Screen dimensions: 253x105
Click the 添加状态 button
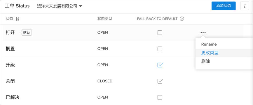click(224, 6)
